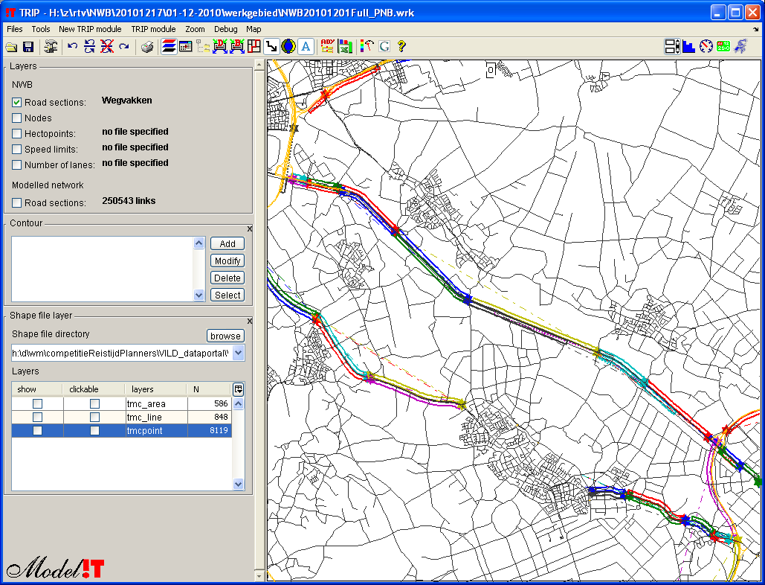
Task: Open the New TRIP module menu
Action: 90,29
